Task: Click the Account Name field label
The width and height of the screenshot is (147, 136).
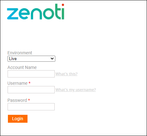Action: click(22, 67)
